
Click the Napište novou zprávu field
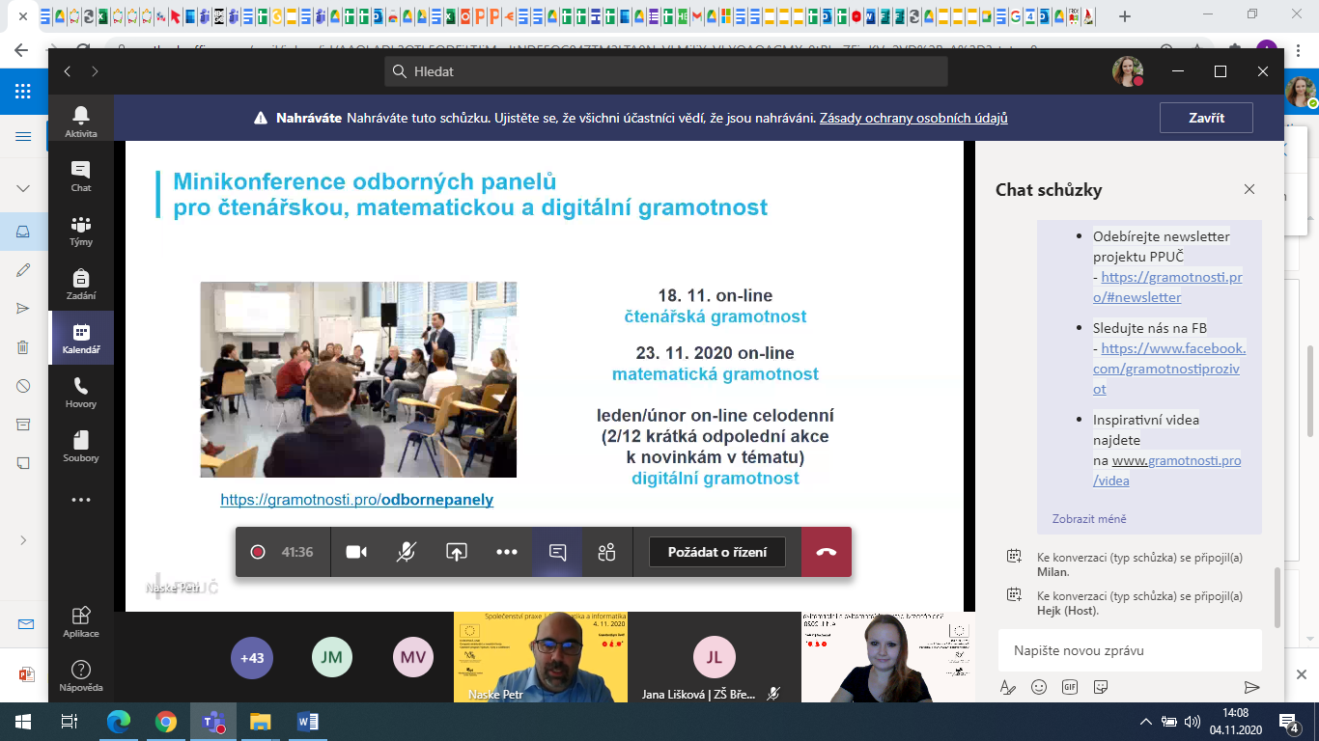tap(1128, 651)
